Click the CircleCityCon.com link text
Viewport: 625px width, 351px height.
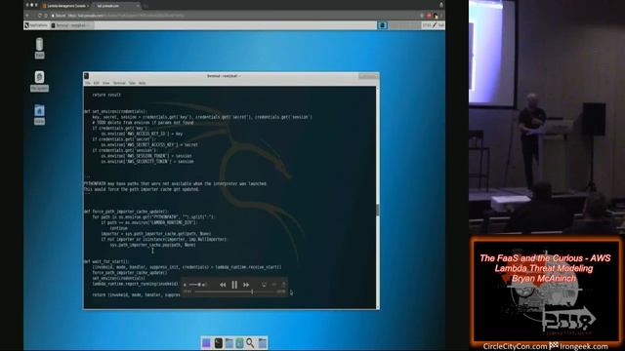pos(515,347)
